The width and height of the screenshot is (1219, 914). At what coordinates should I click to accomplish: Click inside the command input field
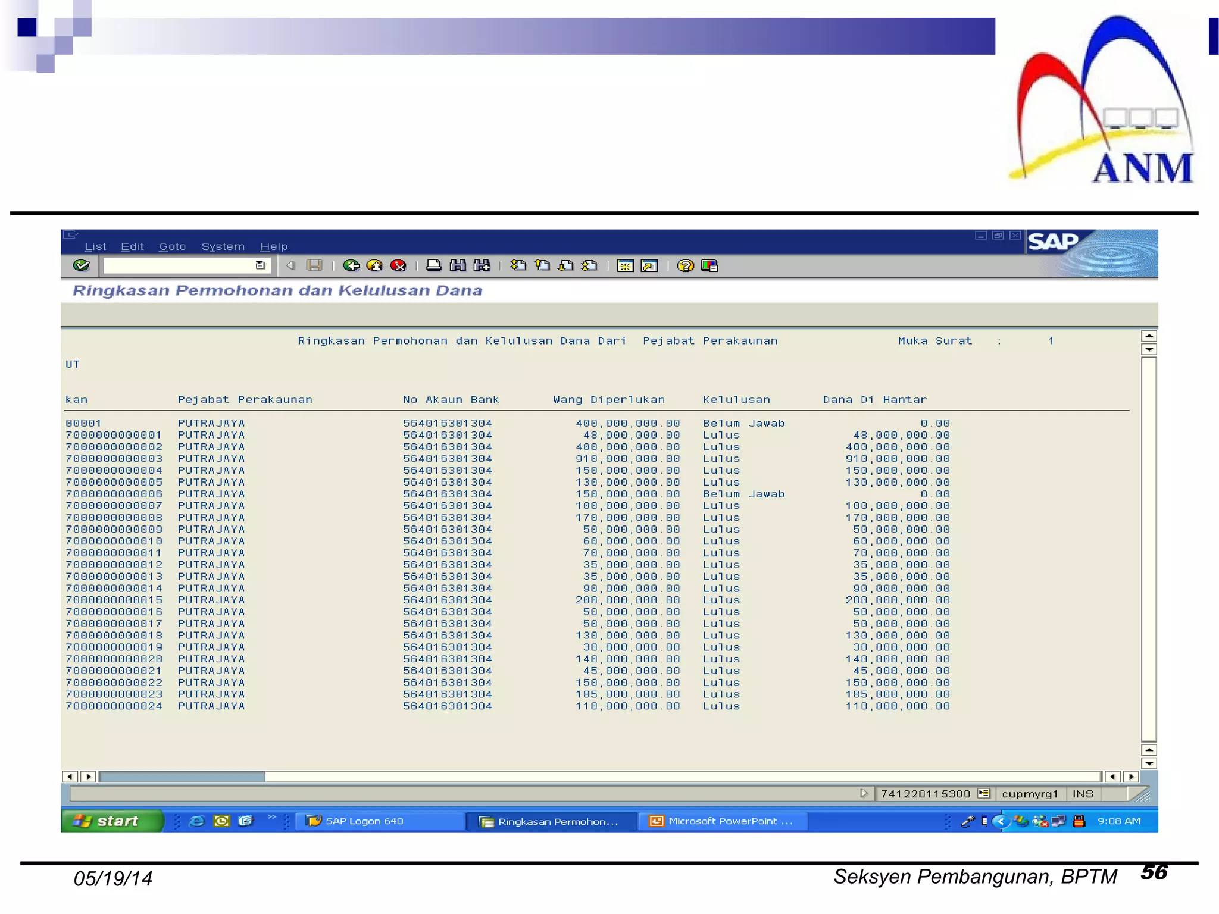coord(179,265)
